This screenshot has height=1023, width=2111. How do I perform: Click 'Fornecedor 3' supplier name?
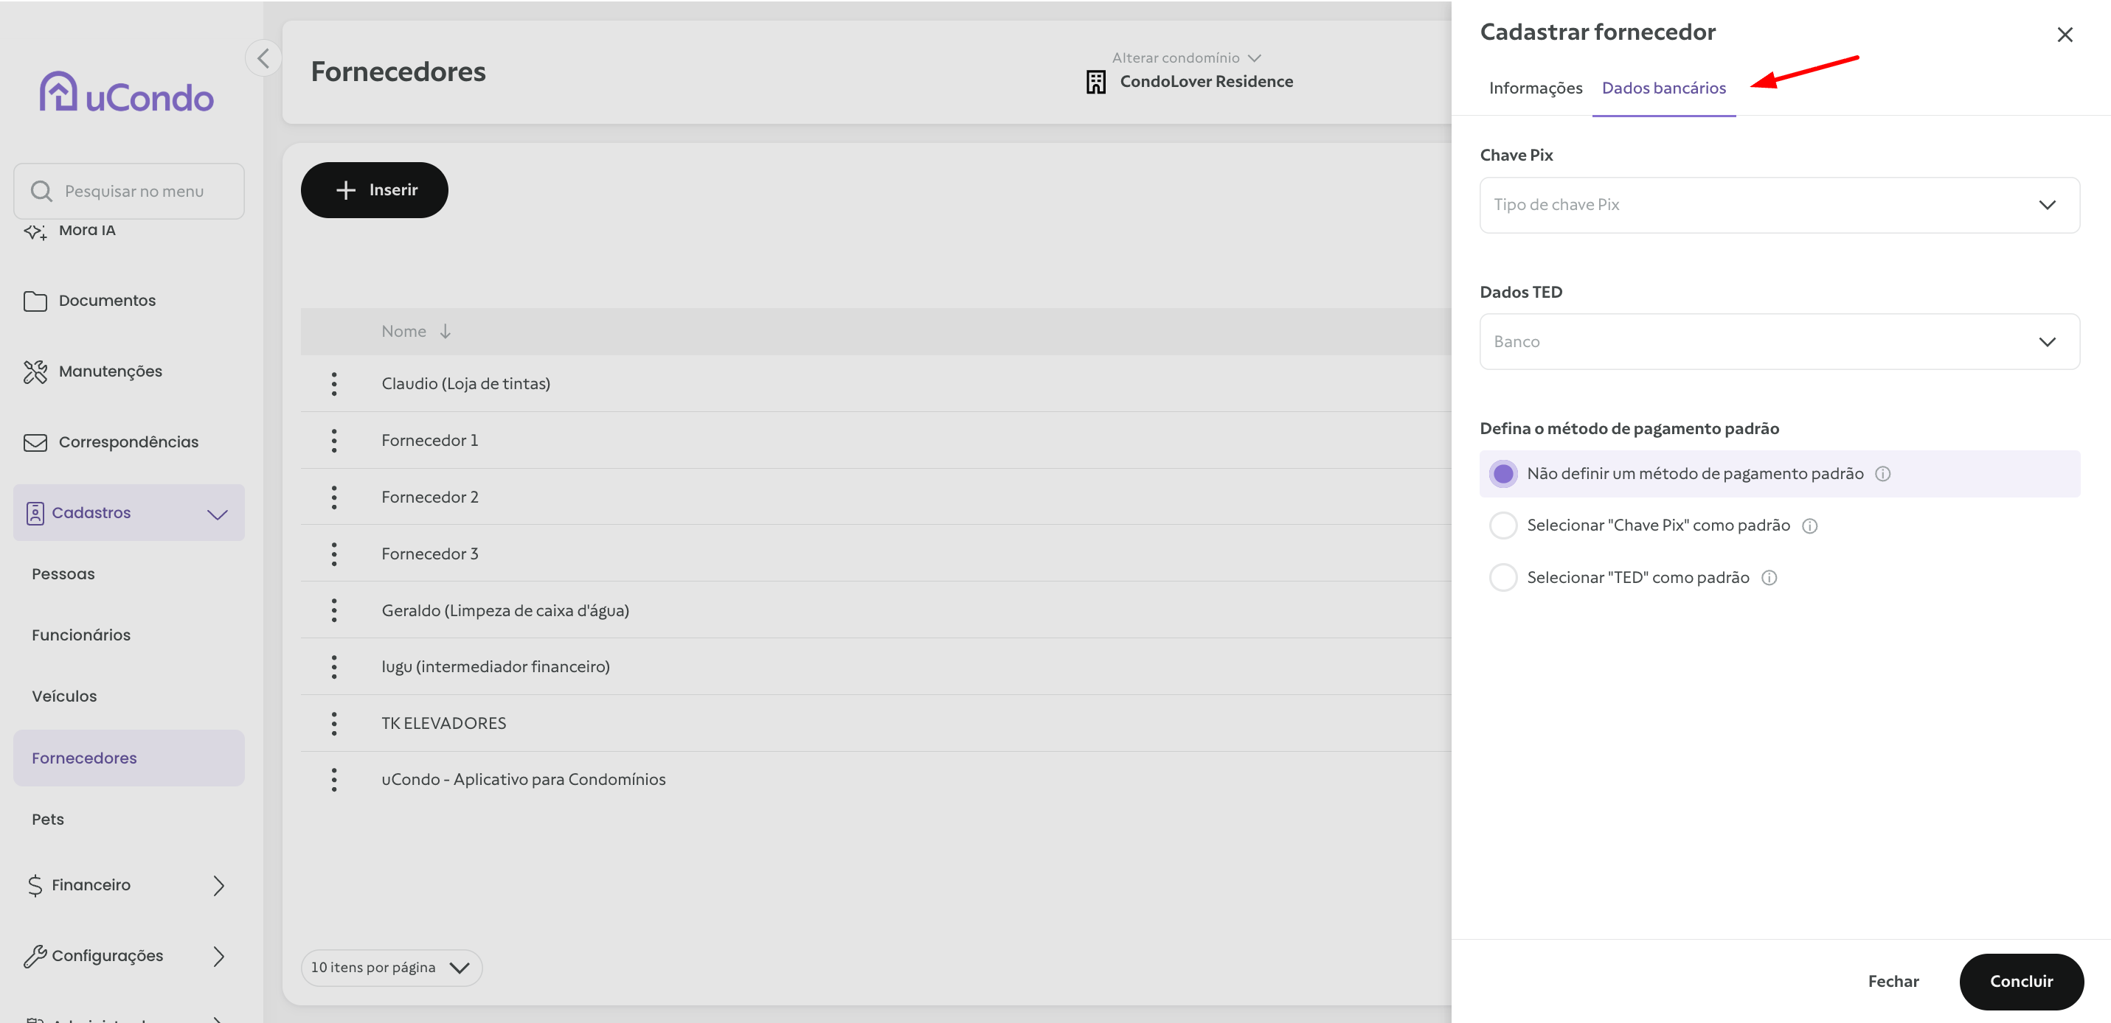(429, 554)
